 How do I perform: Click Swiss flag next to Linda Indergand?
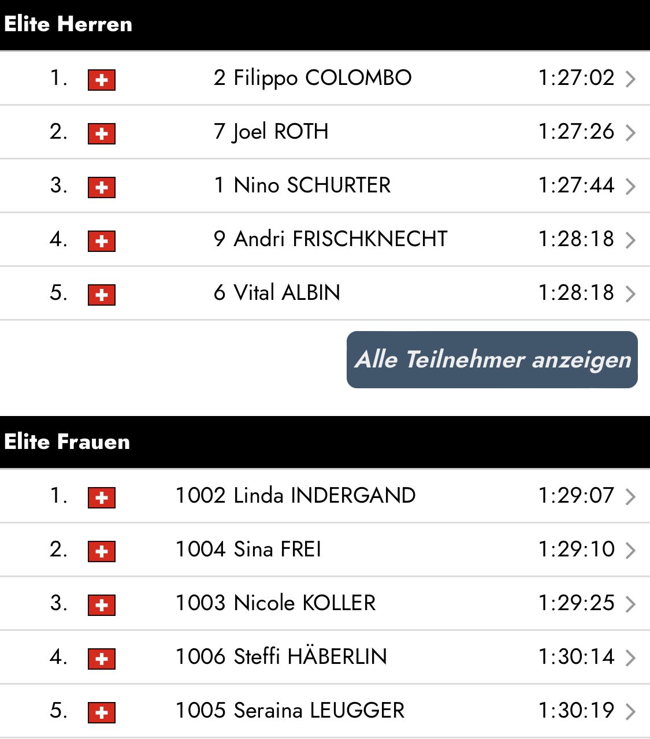tap(102, 497)
